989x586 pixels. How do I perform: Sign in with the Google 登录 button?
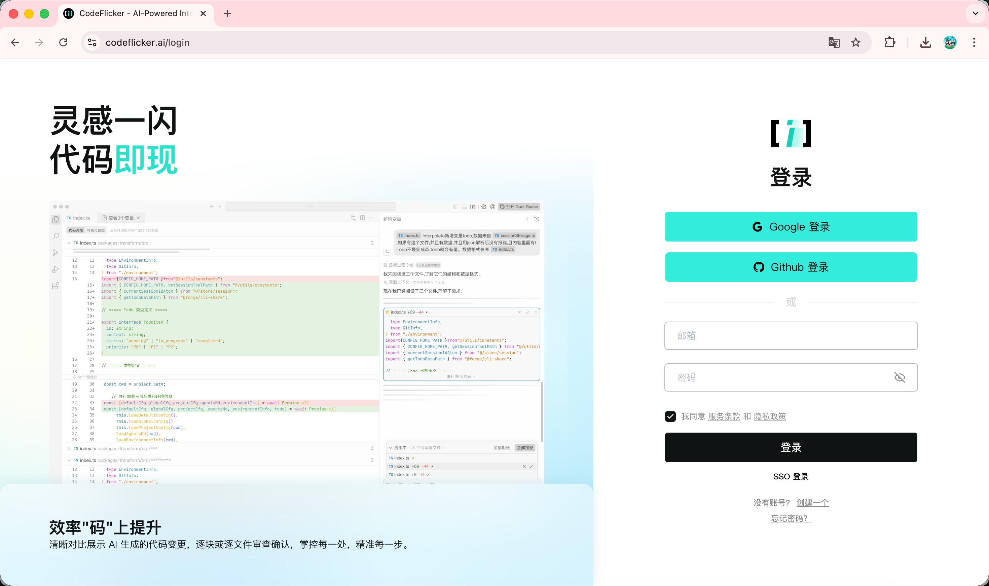click(x=791, y=227)
